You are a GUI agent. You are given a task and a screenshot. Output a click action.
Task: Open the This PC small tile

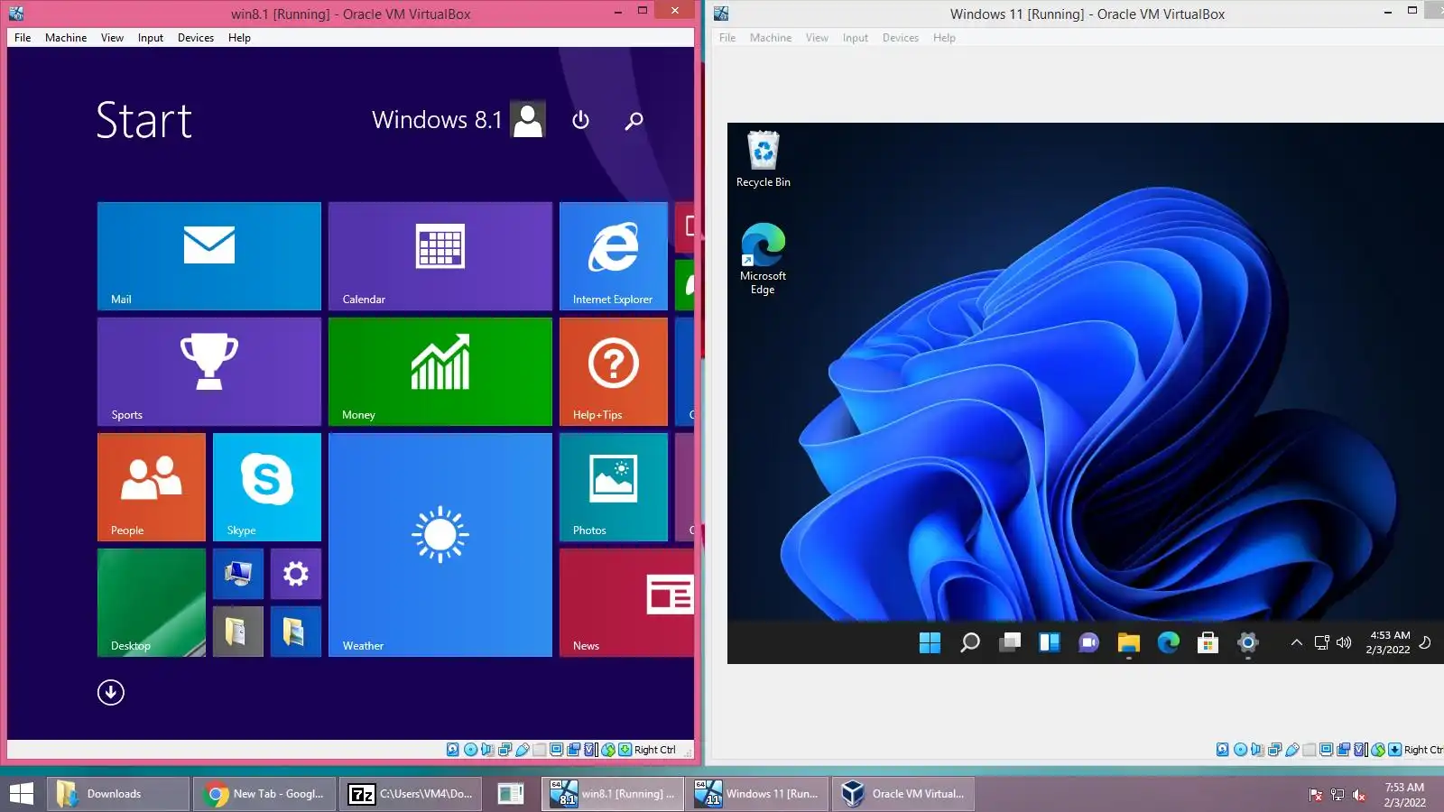click(238, 574)
